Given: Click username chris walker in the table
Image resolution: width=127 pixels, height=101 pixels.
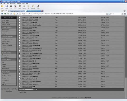Looking at the screenshot, I should [x=37, y=82].
